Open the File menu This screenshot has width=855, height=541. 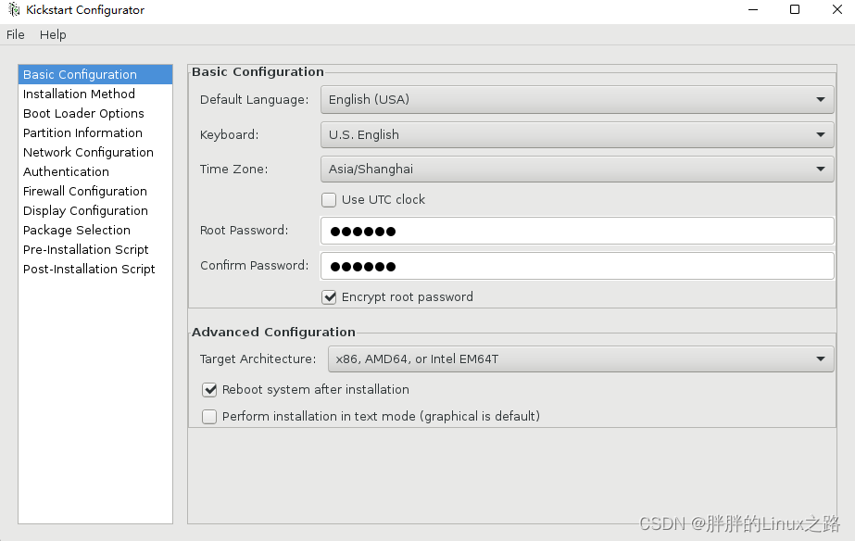[x=16, y=34]
